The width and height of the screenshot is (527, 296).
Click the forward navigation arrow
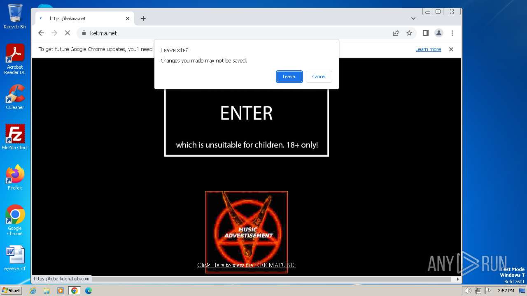54,33
